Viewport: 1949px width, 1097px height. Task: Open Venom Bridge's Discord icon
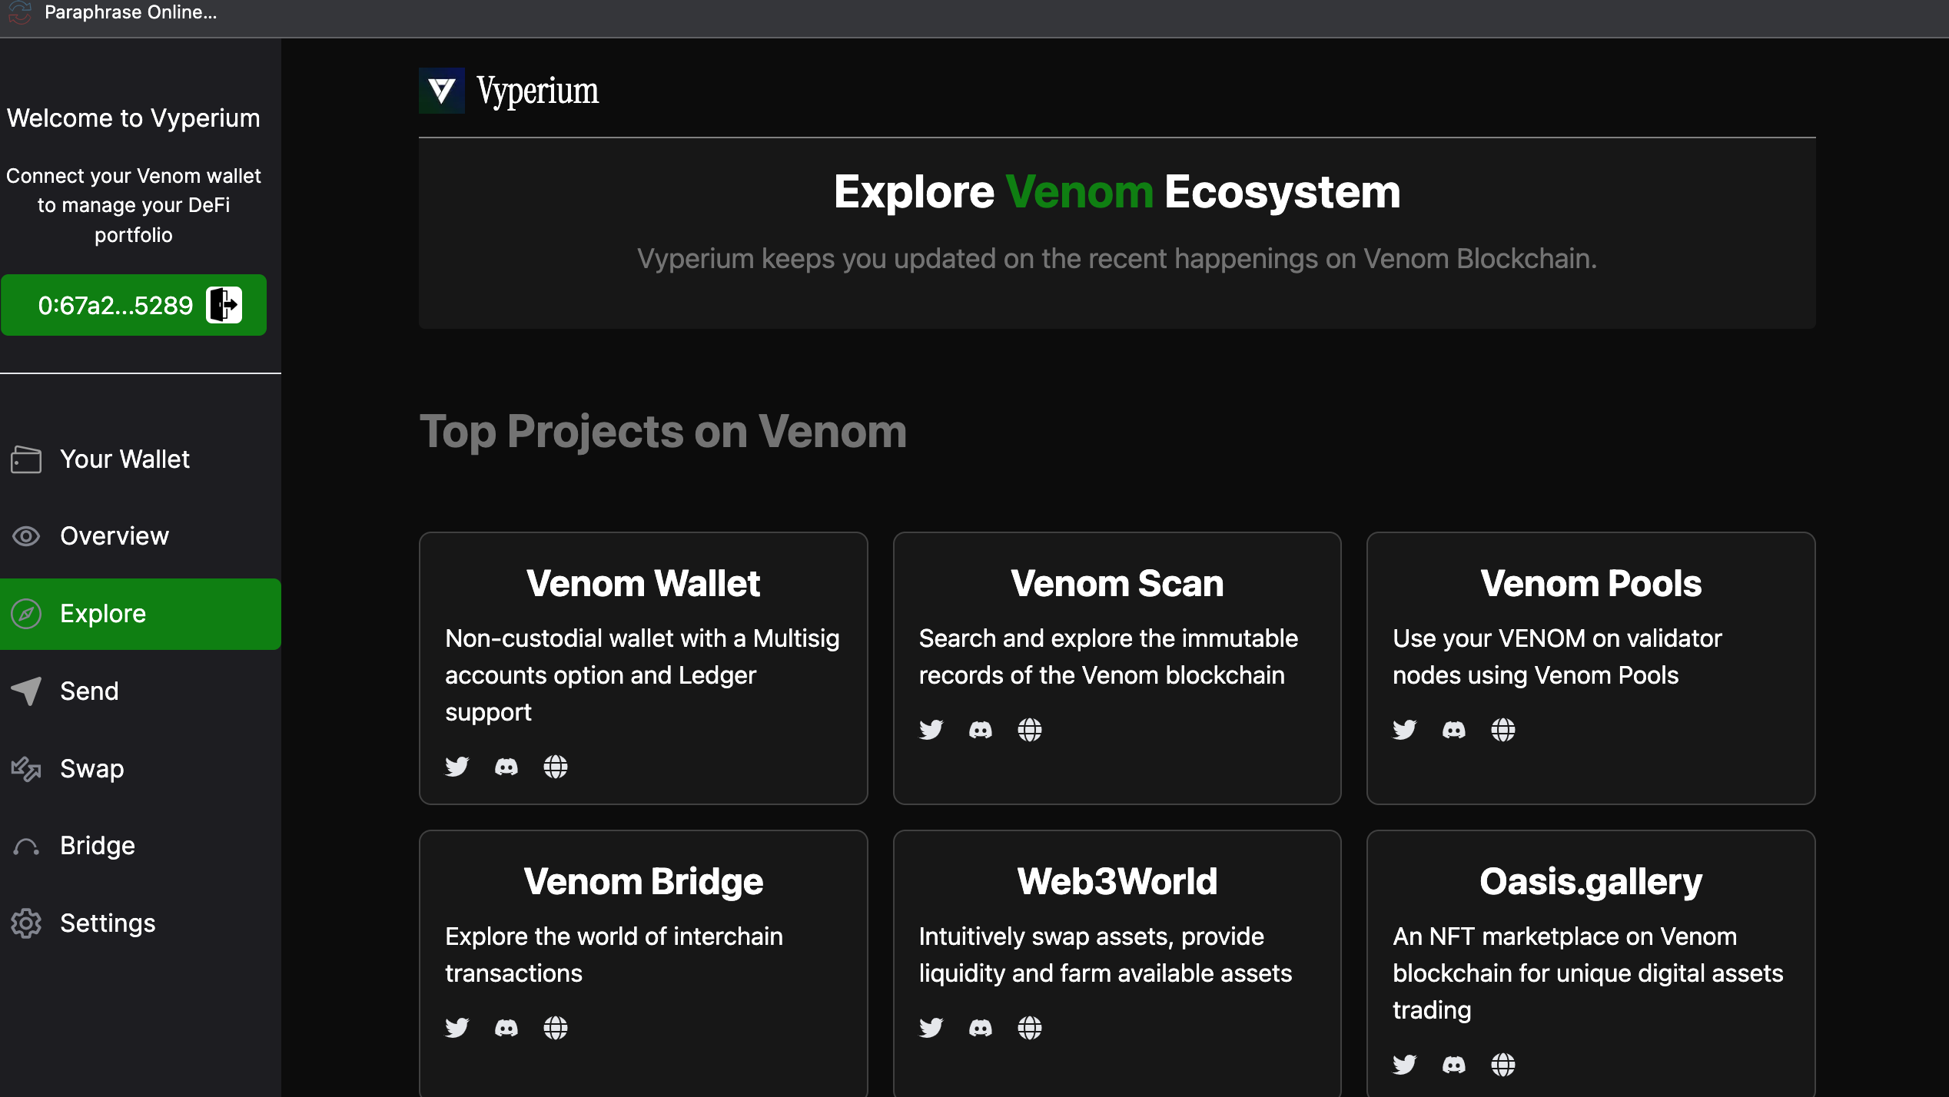pos(506,1027)
